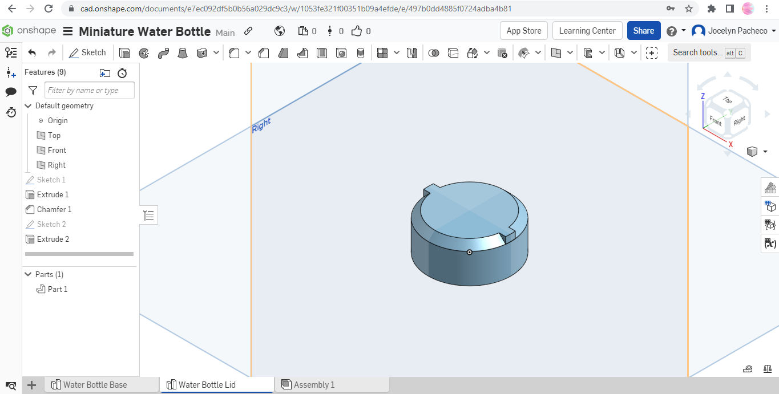Open the Variable table (x) panel
779x394 pixels.
point(770,243)
